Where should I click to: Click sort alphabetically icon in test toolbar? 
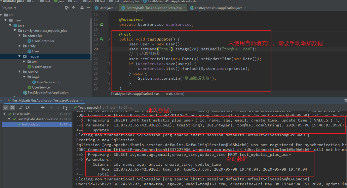pyautogui.click(x=21, y=107)
